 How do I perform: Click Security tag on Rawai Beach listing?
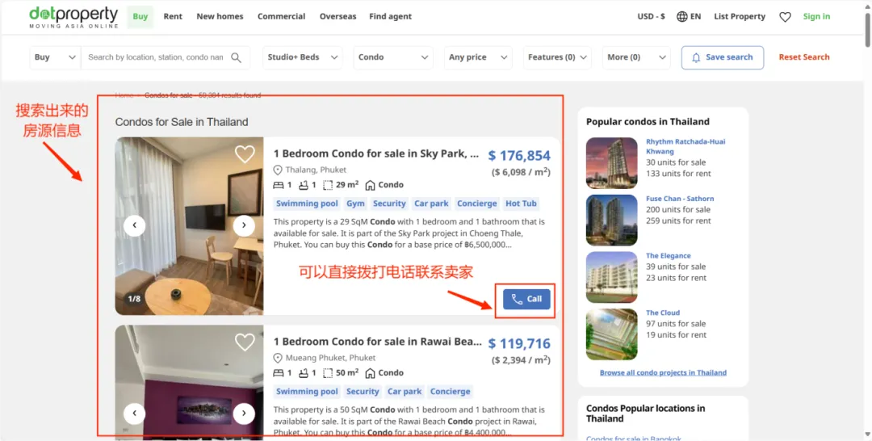point(363,392)
